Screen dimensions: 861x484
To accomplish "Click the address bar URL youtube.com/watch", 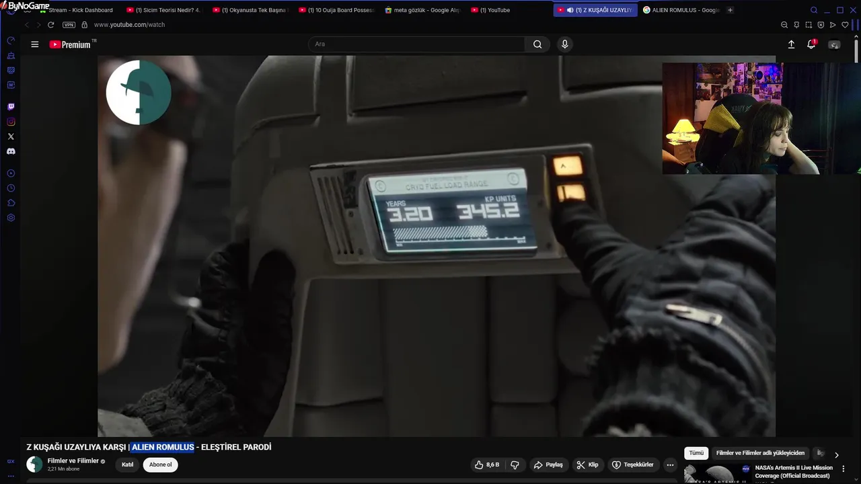I will (129, 25).
